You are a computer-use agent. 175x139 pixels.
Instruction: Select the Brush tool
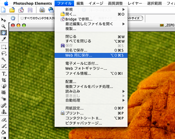(3, 126)
